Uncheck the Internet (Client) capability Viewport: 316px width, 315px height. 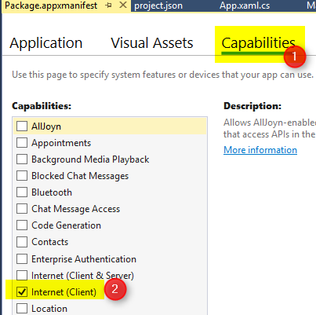click(x=22, y=292)
